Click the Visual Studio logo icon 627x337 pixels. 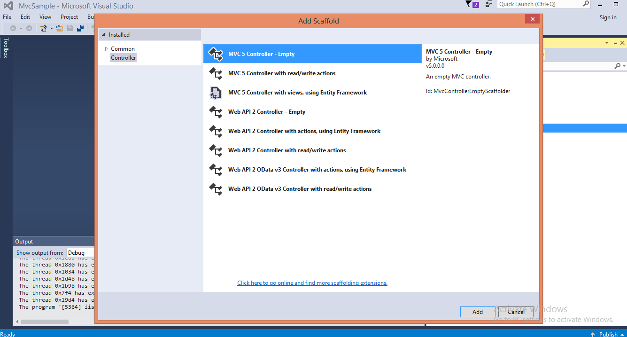click(x=8, y=6)
